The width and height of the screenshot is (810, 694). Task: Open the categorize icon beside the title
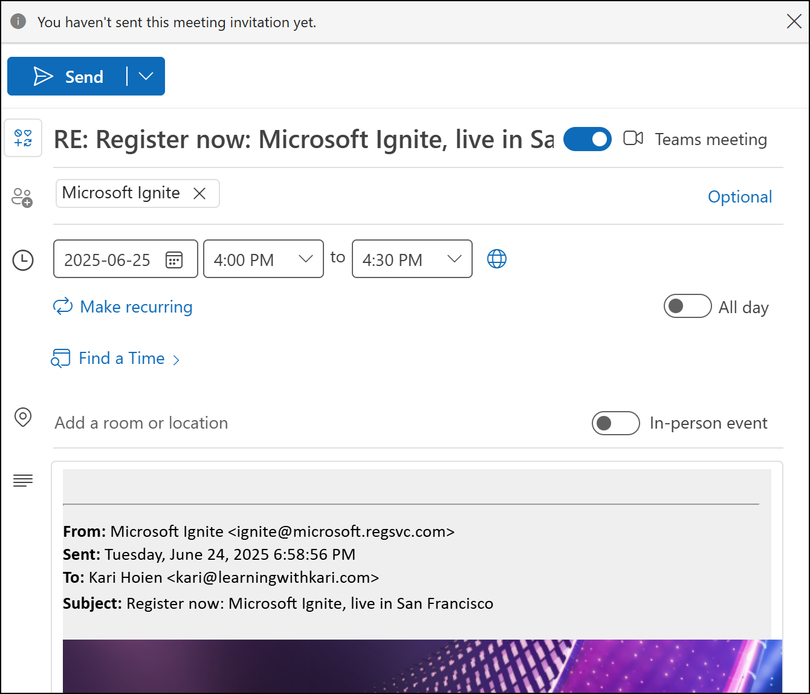coord(23,138)
